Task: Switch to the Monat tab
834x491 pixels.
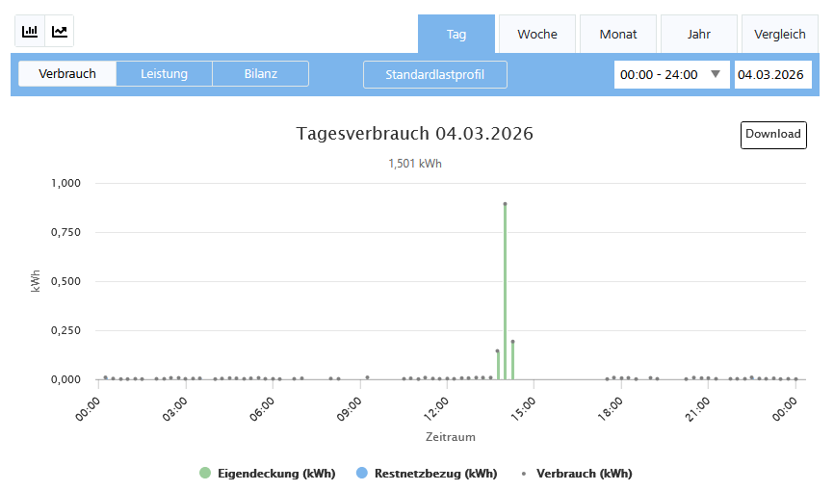Action: (618, 34)
